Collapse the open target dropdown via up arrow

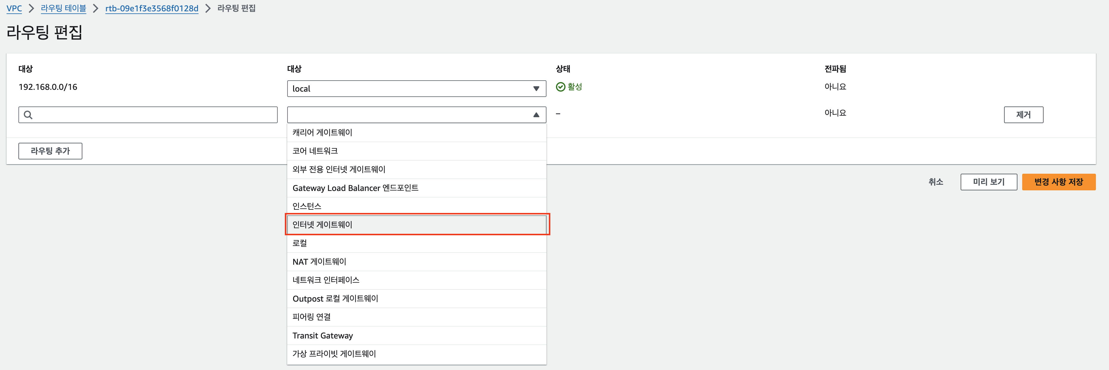tap(536, 115)
